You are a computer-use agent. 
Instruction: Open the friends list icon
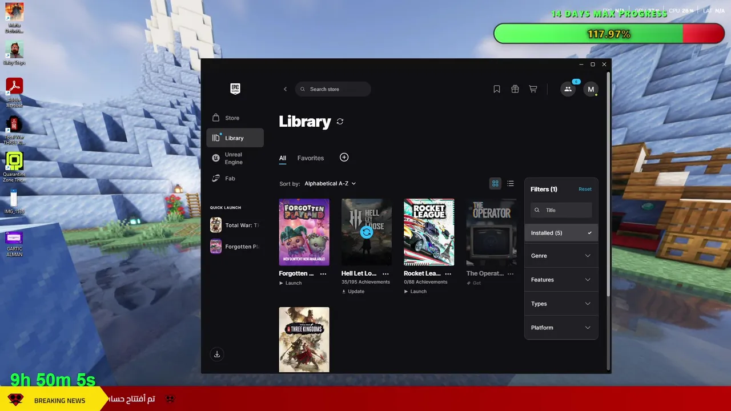(568, 89)
